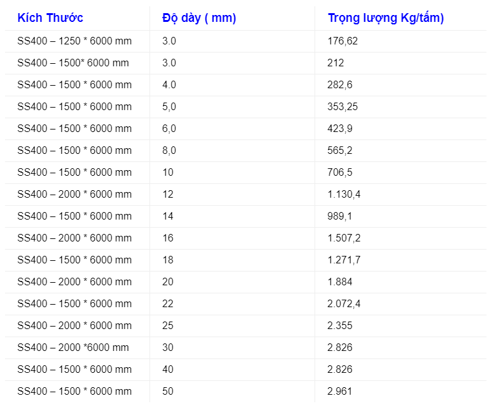489x406 pixels.
Task: Select the weight value 1.884
Action: [x=340, y=282]
